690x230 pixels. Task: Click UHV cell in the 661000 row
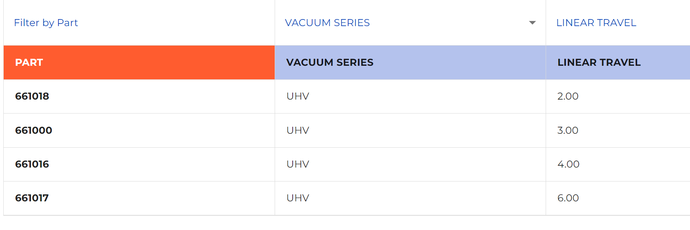297,130
